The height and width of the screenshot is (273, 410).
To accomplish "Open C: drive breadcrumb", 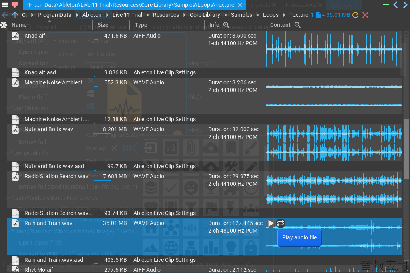I will coord(24,15).
